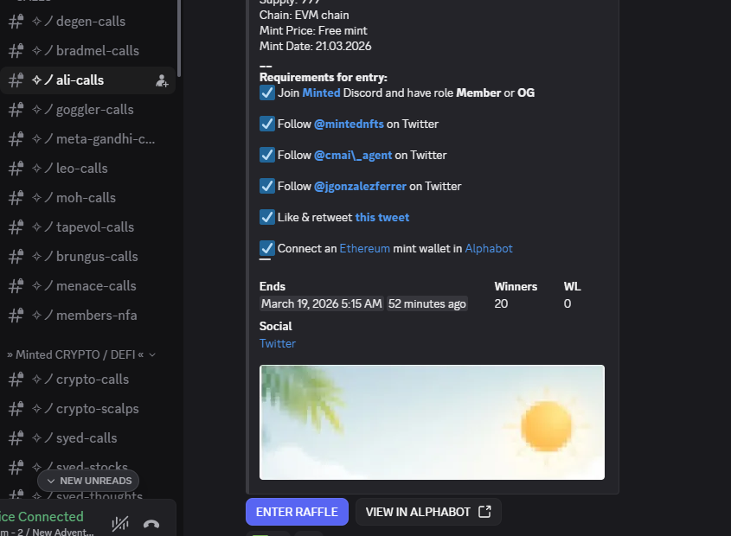Open the bradmel-calls channel

87,51
